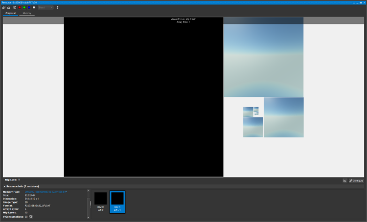The width and height of the screenshot is (367, 222).
Task: Collapse the Resource Info section
Action: pos(4,186)
